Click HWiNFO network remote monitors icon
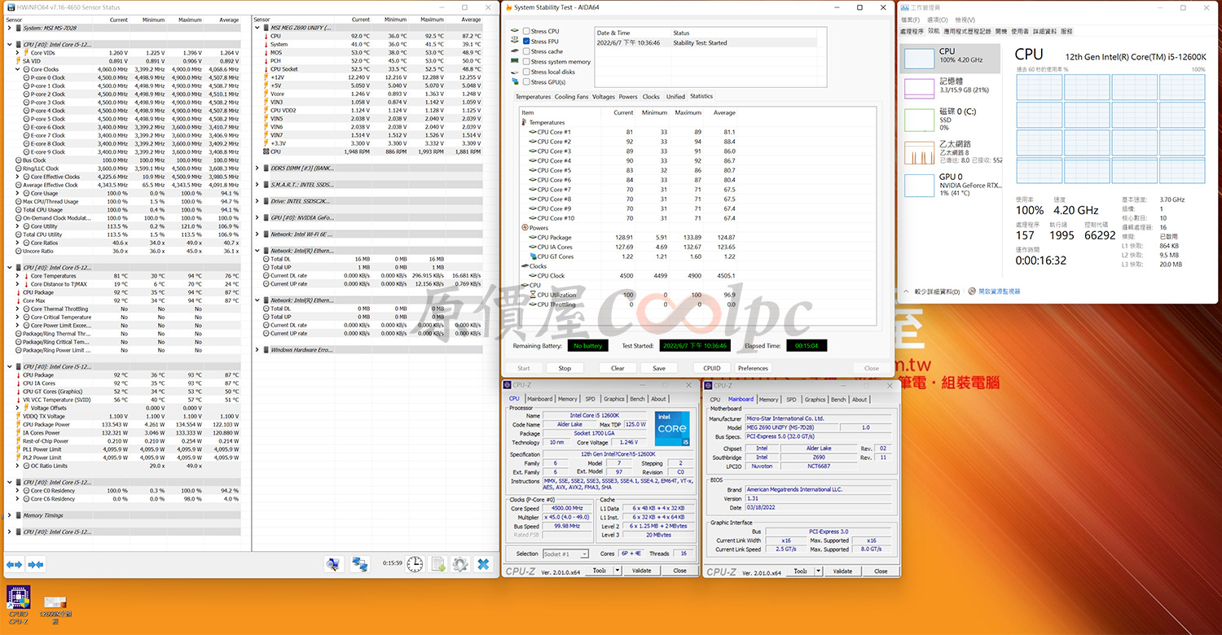This screenshot has height=635, width=1222. (359, 563)
